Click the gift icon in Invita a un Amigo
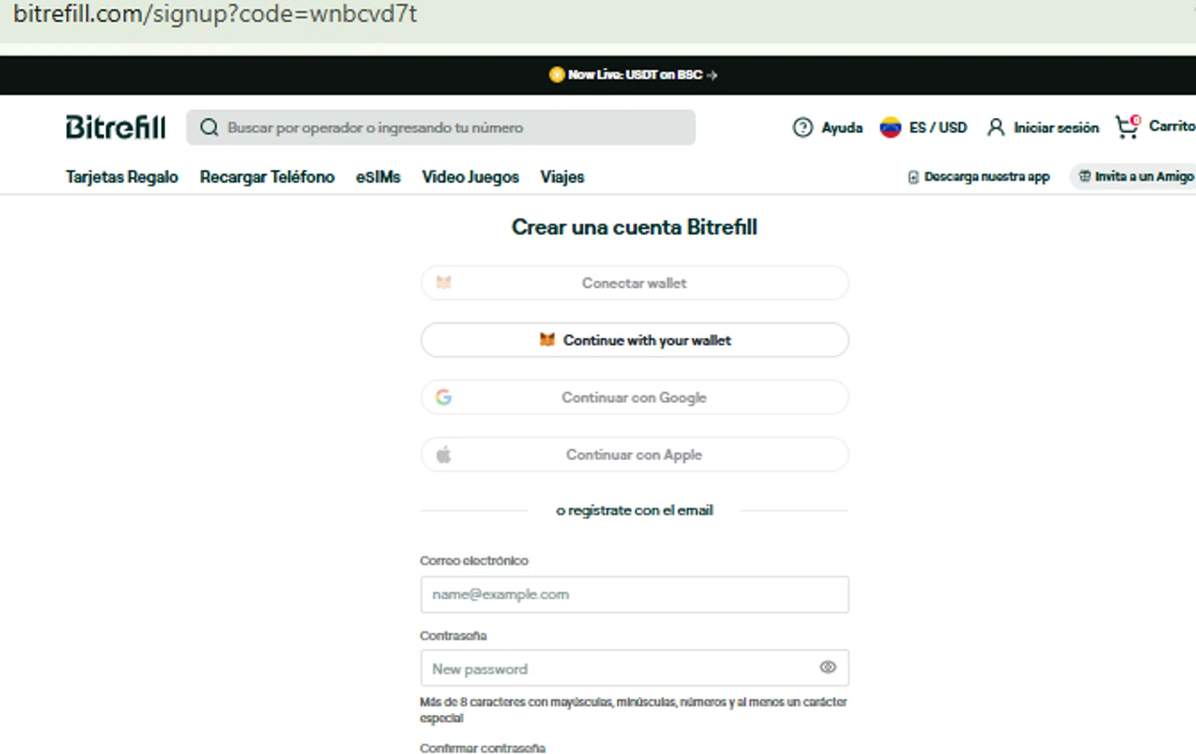Viewport: 1196px width, 754px height. pyautogui.click(x=1084, y=176)
